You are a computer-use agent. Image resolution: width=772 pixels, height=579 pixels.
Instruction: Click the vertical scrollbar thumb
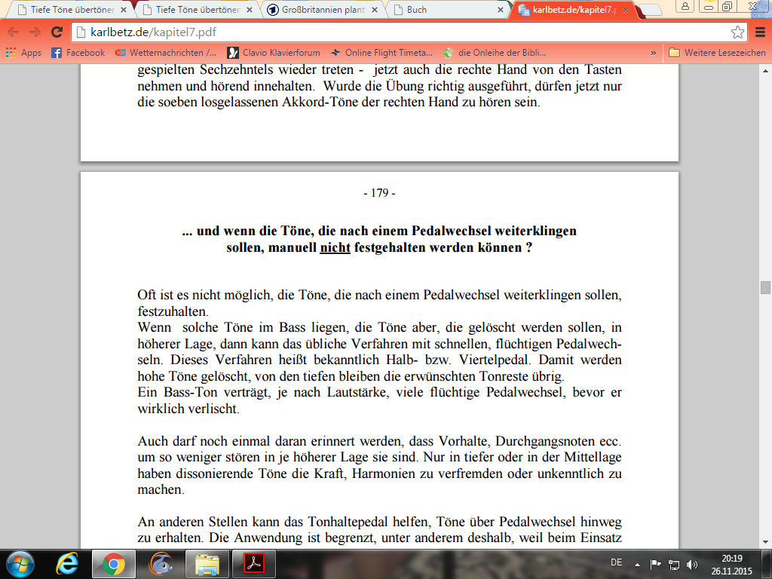pos(765,287)
